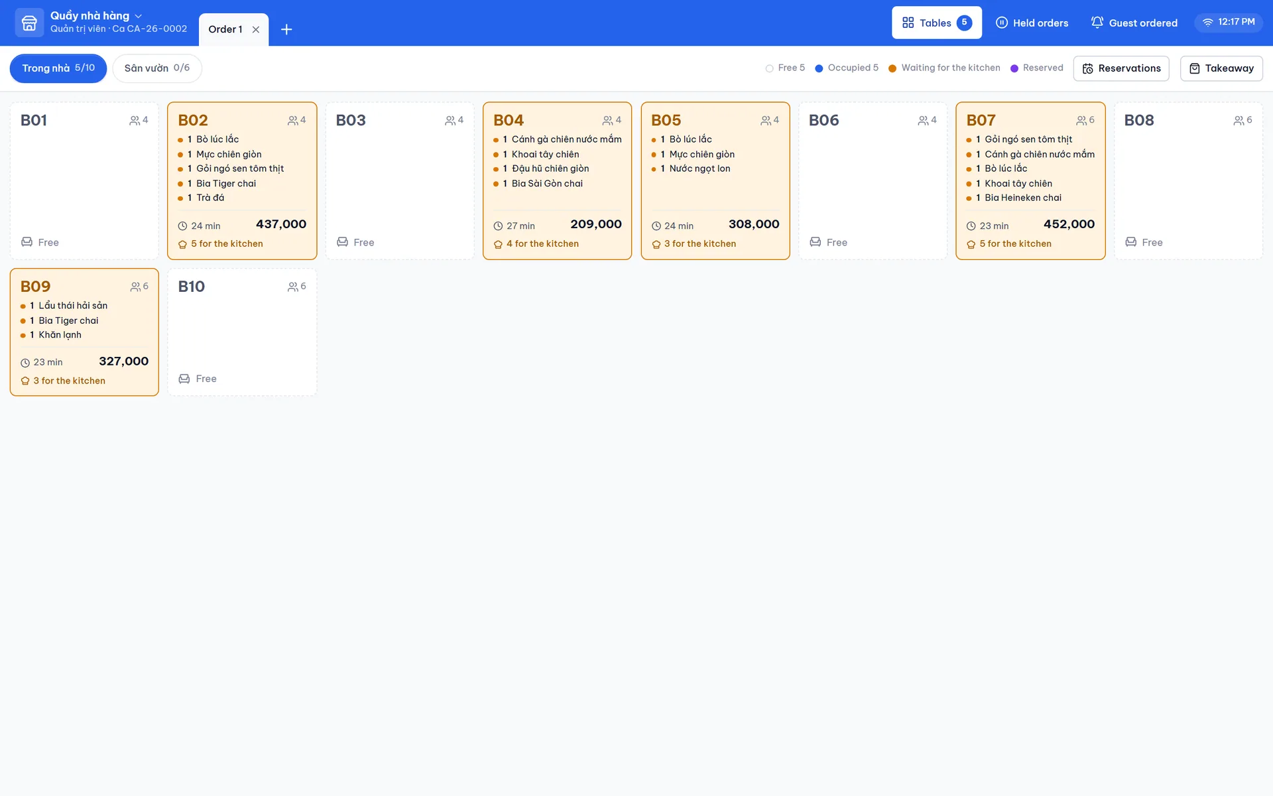Click the sofa Free icon on B06
Image resolution: width=1273 pixels, height=796 pixels.
click(x=816, y=242)
